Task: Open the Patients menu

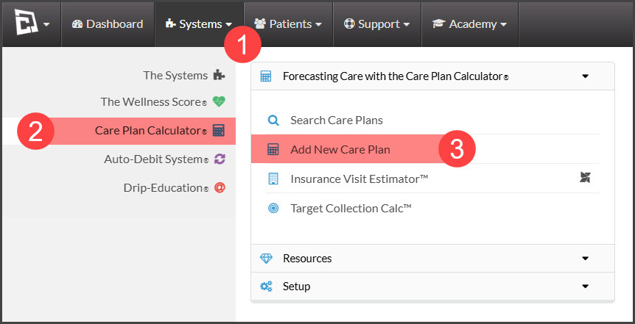Action: 288,24
